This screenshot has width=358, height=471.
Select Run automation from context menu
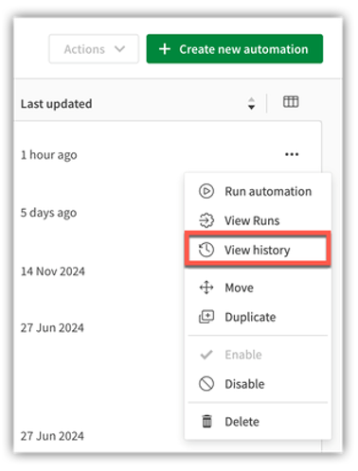[x=258, y=191]
